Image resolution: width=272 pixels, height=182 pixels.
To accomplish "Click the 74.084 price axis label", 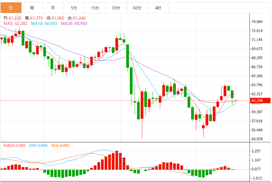I will click(257, 22).
